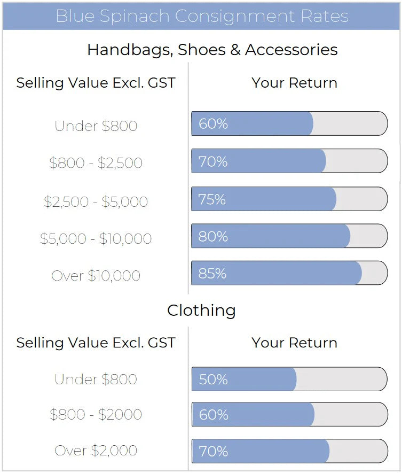Select the 75% return progress bar

click(x=289, y=199)
